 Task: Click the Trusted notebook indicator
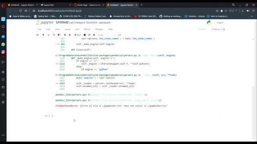(202, 29)
